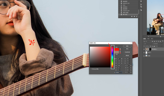
Task: Hide the 颜色填充 1 layer eye icon
Action: pos(144,49)
